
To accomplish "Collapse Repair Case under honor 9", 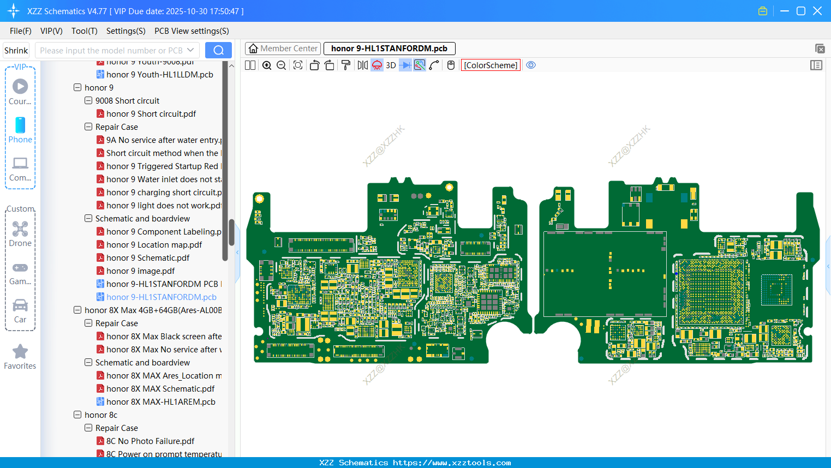I will (88, 127).
